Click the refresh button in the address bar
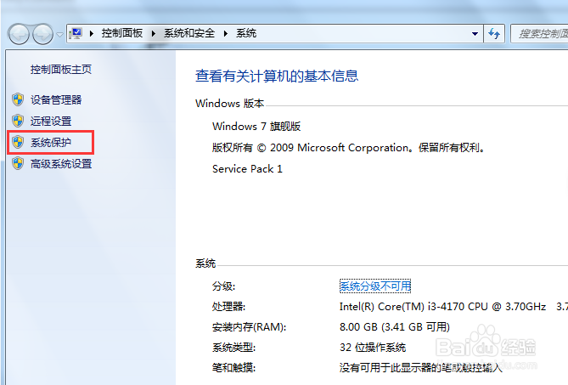Viewport: 568px width, 385px height. [x=494, y=34]
